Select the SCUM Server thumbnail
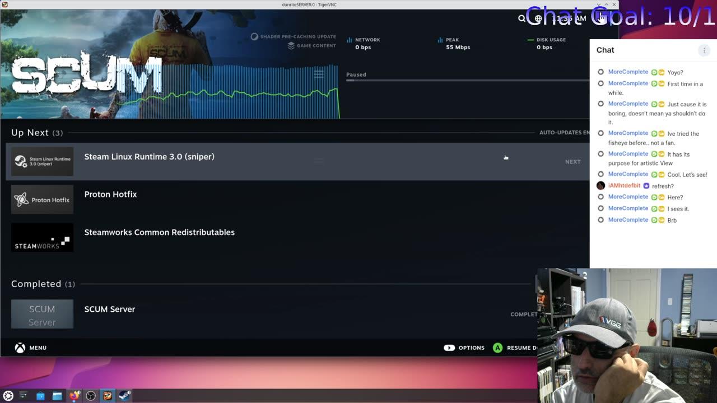The height and width of the screenshot is (403, 717). point(42,314)
